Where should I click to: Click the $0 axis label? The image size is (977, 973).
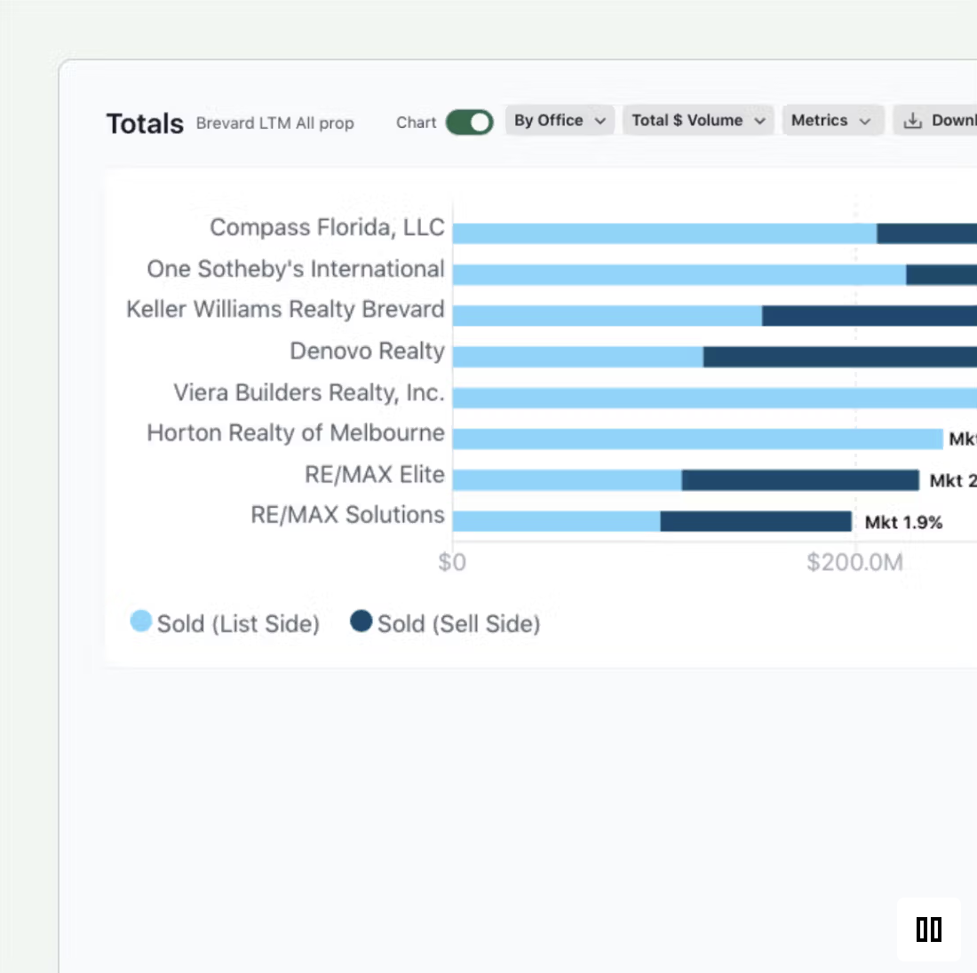[x=452, y=563]
